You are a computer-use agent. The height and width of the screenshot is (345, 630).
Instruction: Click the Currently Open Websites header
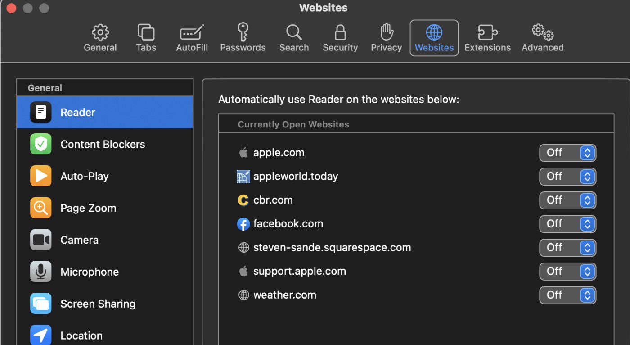(x=293, y=124)
